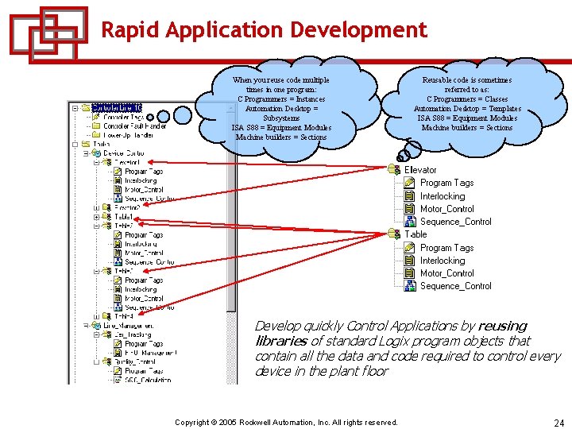Click the Rockwell Automation copyright footer text
This screenshot has height=429, width=572.
[286, 422]
